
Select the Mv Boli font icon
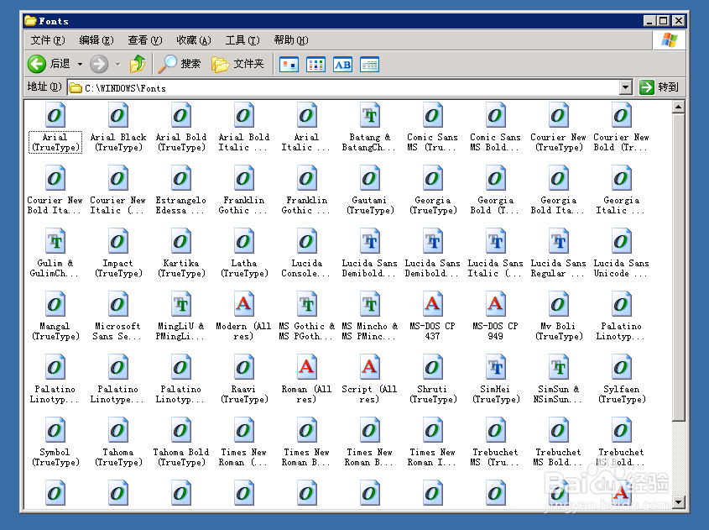[558, 304]
